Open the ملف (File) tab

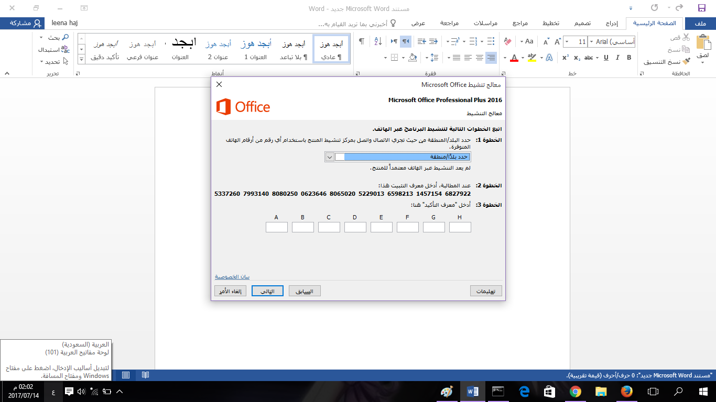700,24
